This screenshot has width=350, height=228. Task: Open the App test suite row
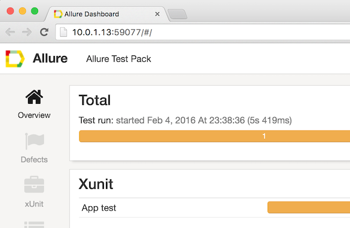[x=214, y=208]
